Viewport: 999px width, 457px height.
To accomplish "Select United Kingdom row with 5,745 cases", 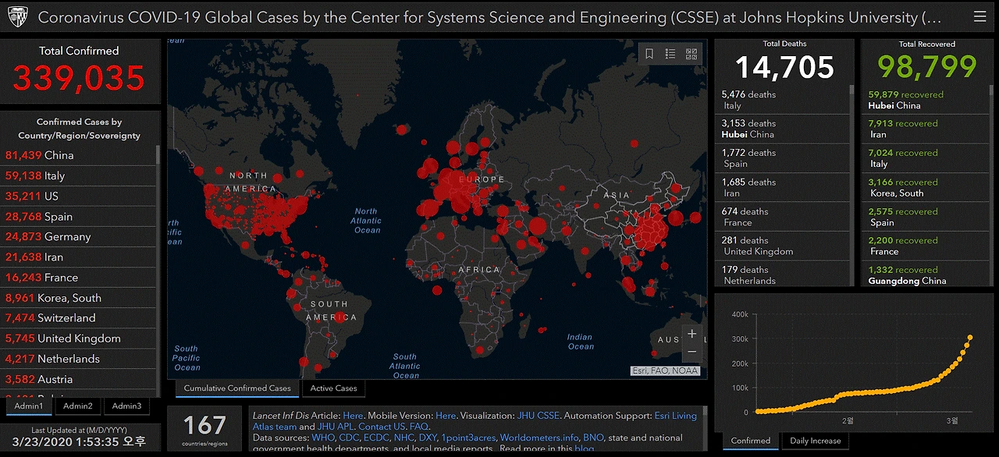I will pyautogui.click(x=79, y=338).
